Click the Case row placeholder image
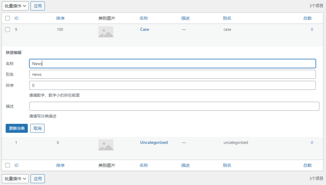 click(x=106, y=32)
